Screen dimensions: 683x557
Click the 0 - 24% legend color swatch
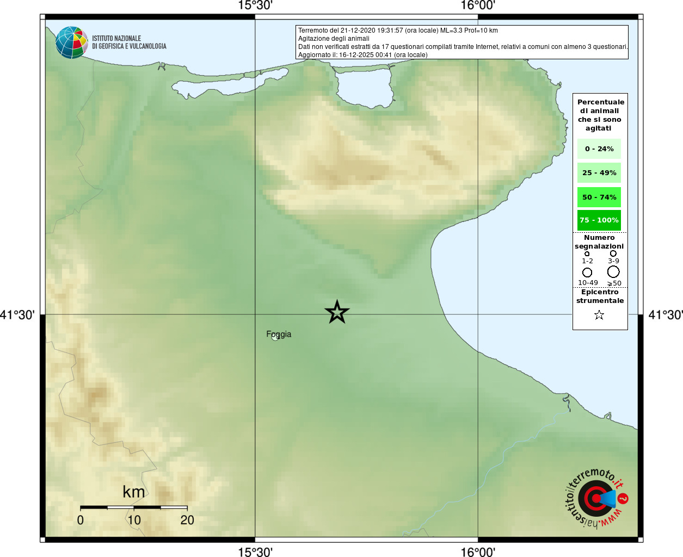599,149
